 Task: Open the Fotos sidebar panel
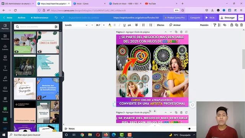click(x=5, y=58)
